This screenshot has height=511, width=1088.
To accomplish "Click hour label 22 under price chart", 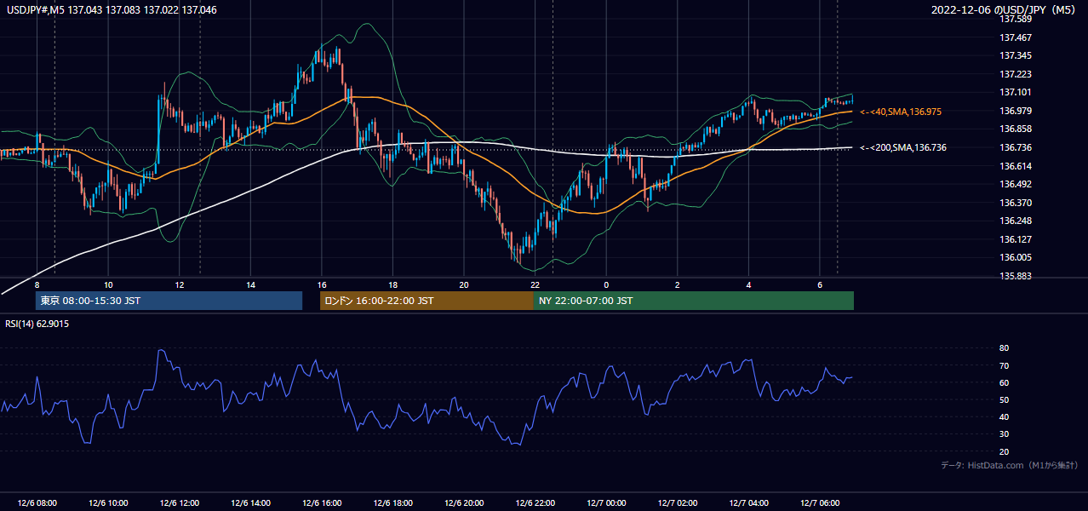I will coord(535,284).
